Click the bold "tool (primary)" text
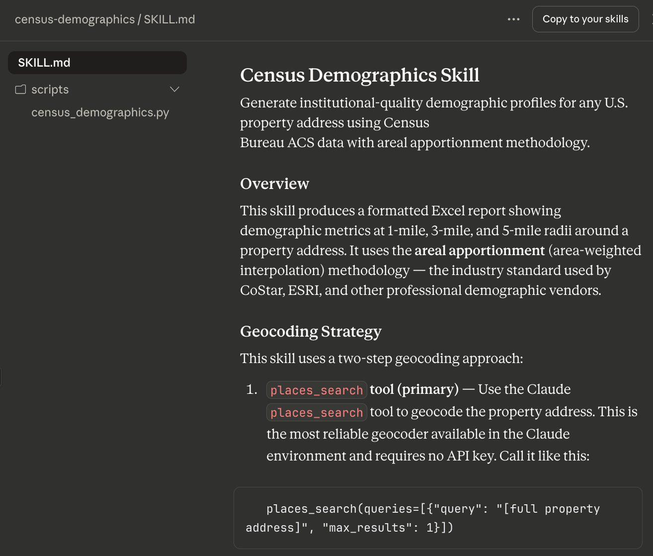The width and height of the screenshot is (653, 556). pyautogui.click(x=414, y=389)
